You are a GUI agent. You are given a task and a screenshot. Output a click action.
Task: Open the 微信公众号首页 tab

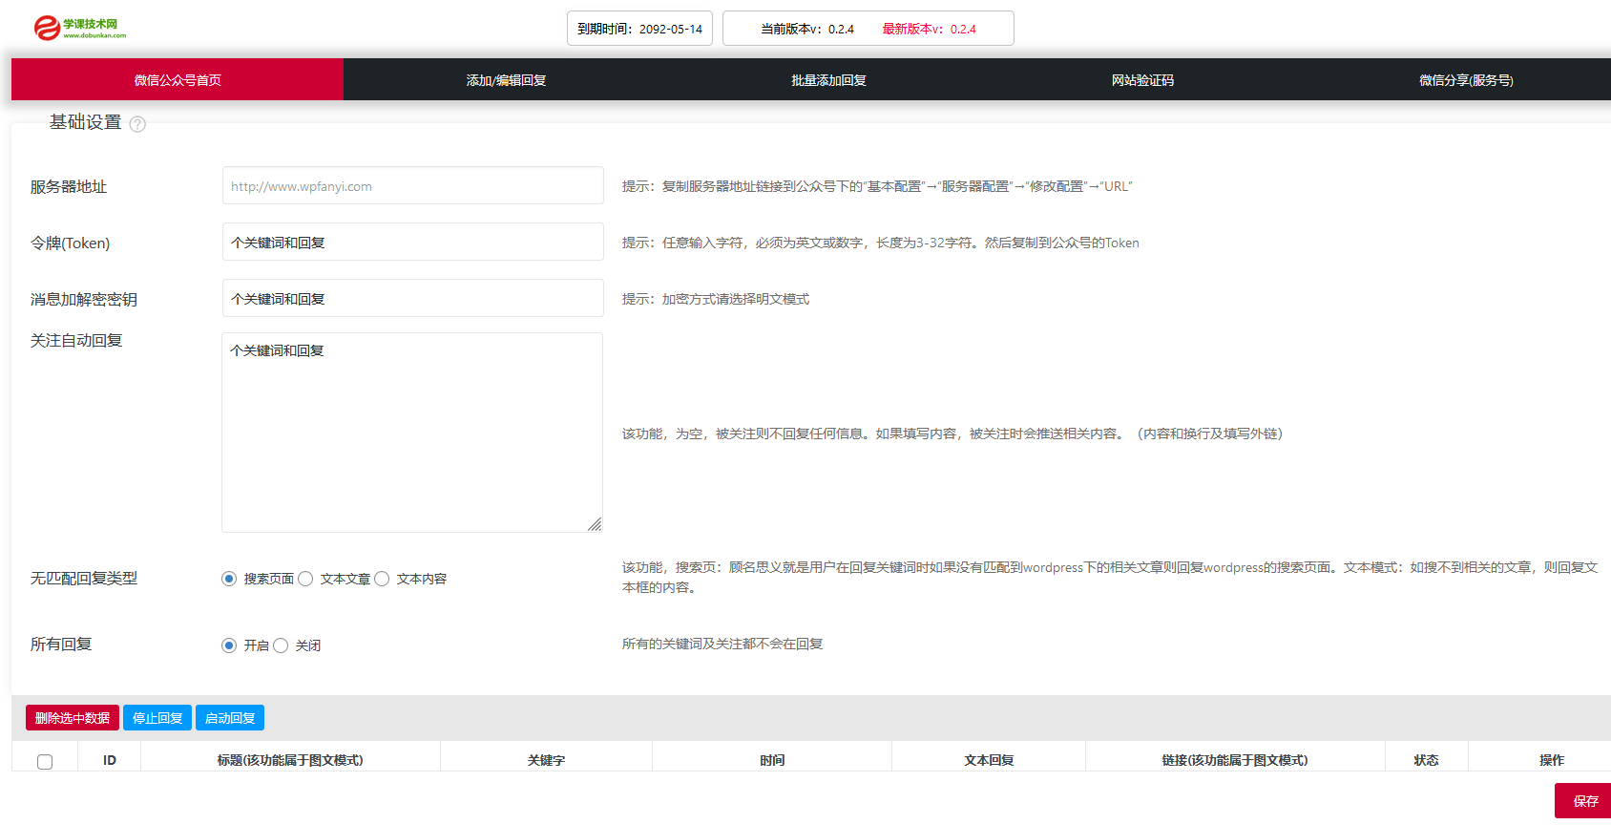click(x=178, y=80)
